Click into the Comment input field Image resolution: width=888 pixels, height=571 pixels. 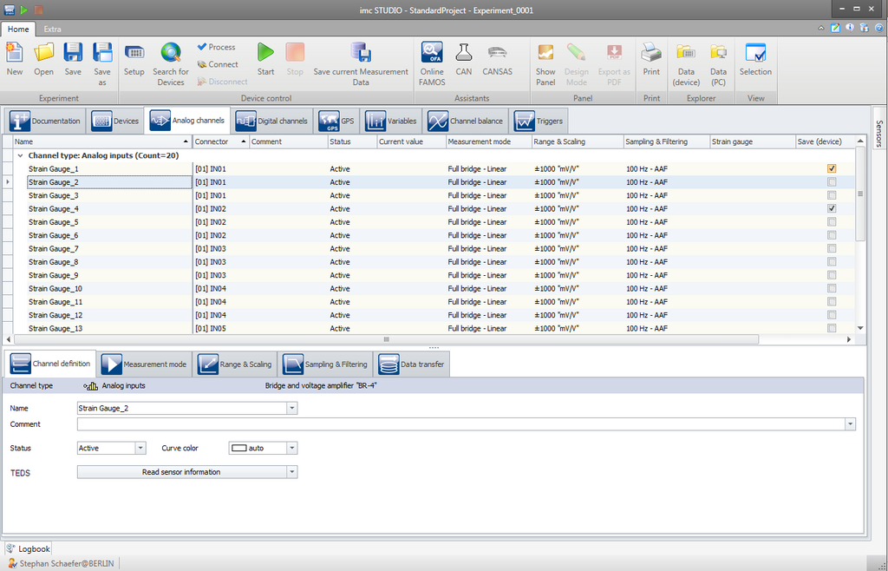[460, 424]
